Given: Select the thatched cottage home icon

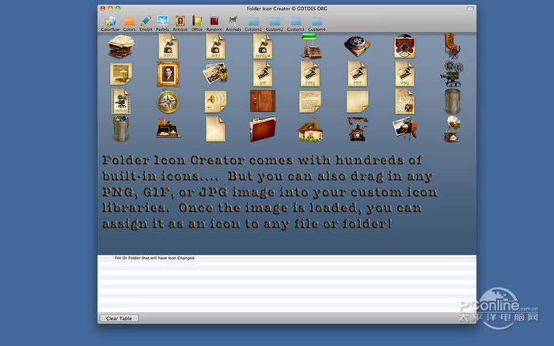Looking at the screenshot, I should (x=310, y=129).
